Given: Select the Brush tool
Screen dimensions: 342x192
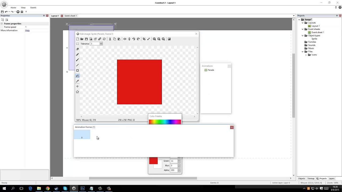Looking at the screenshot, I should (x=77, y=60).
